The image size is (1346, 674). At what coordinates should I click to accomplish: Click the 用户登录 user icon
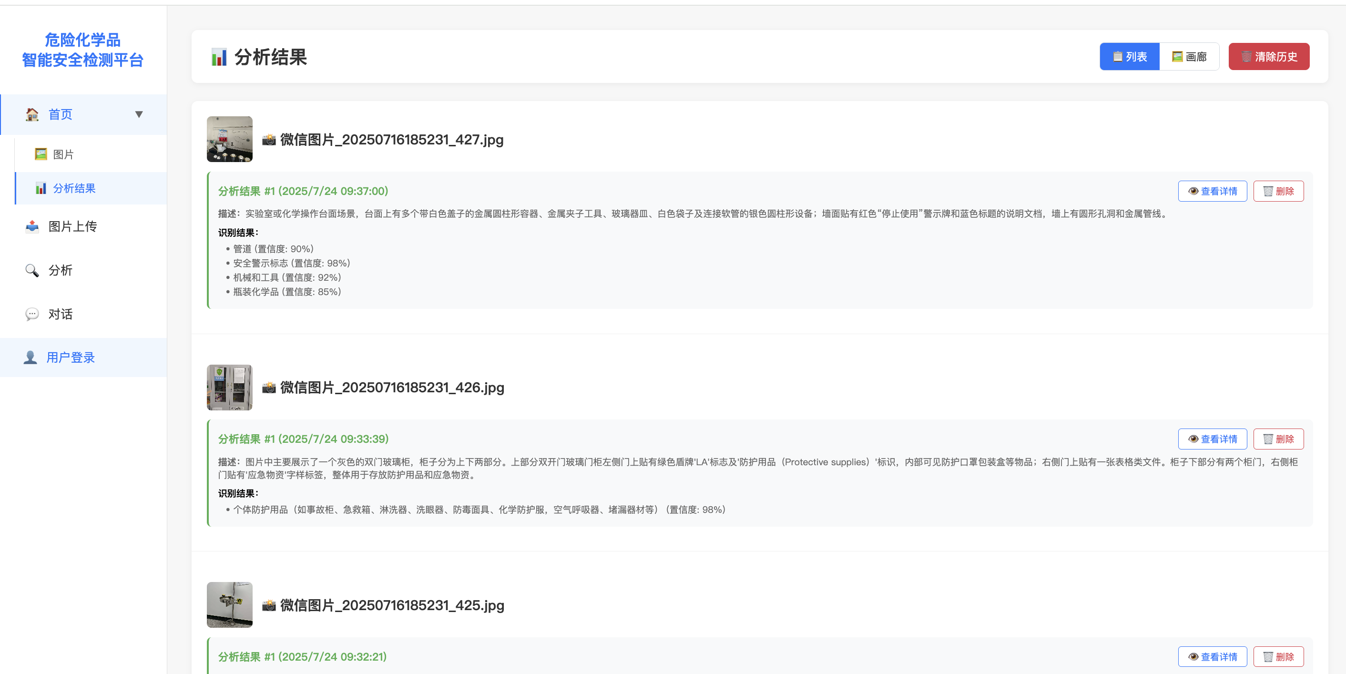(31, 357)
